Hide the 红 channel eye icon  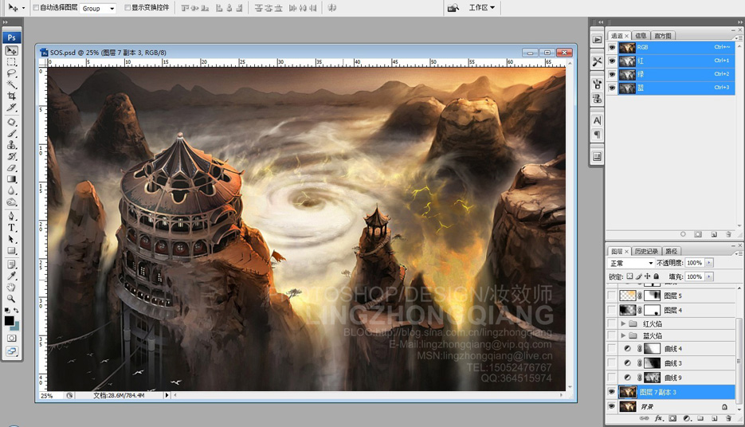click(x=611, y=61)
